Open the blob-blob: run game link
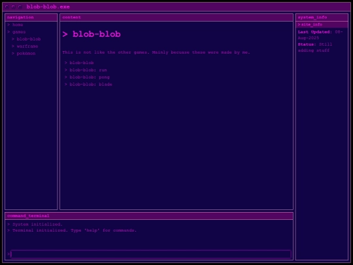353x265 pixels. tap(88, 70)
